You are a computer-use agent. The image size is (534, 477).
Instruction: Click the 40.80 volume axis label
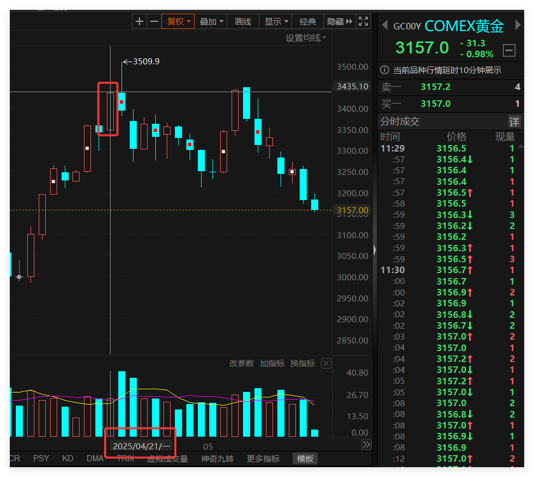[x=357, y=373]
